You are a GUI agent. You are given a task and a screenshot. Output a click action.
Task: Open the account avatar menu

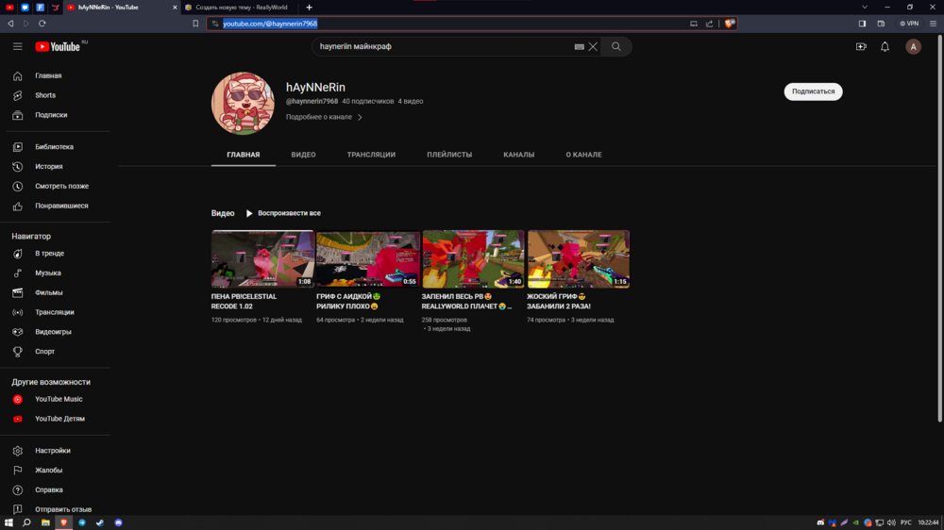[913, 46]
